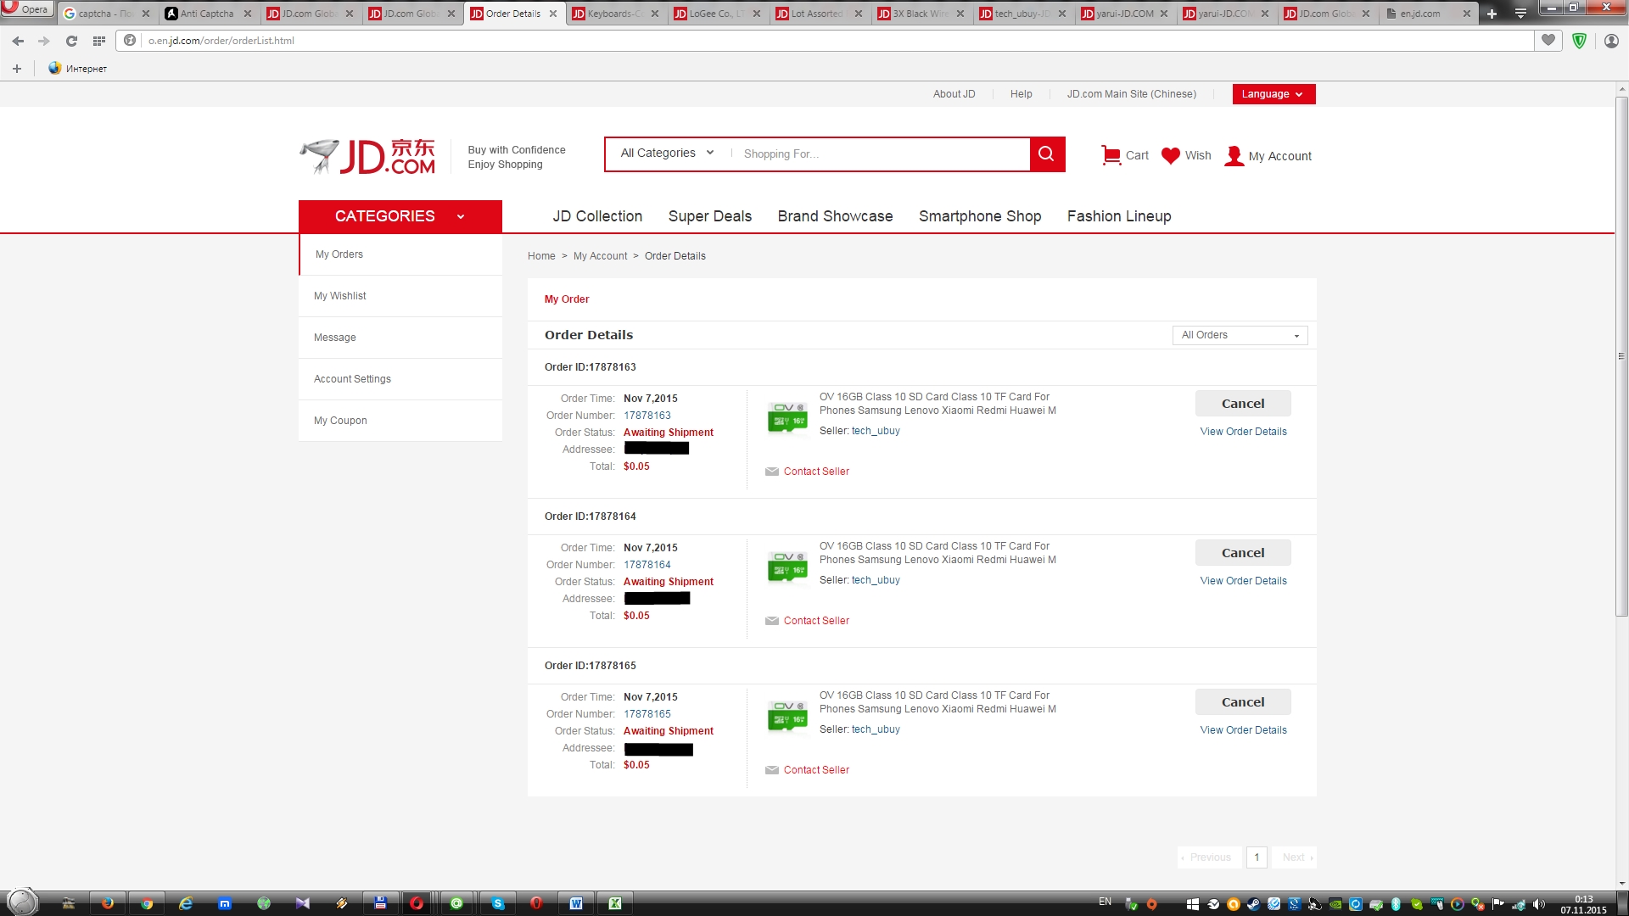Image resolution: width=1629 pixels, height=916 pixels.
Task: Select Account Settings in sidebar
Action: pyautogui.click(x=400, y=379)
